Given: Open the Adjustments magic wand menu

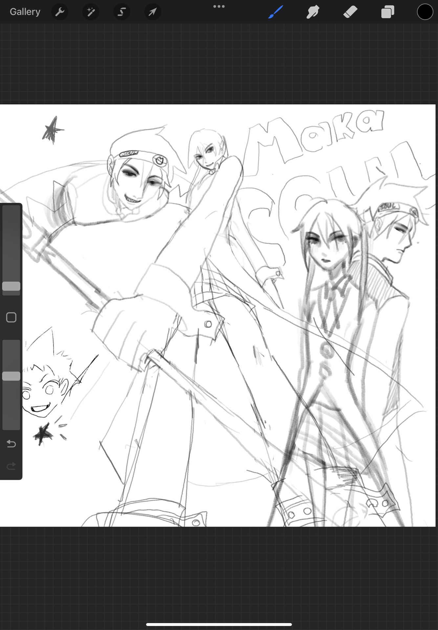Looking at the screenshot, I should click(91, 12).
